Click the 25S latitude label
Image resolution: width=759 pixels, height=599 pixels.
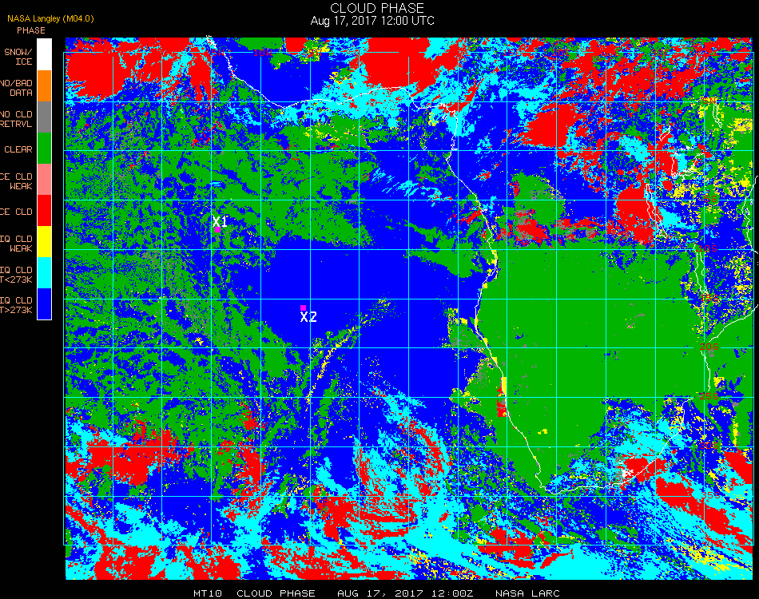point(709,396)
